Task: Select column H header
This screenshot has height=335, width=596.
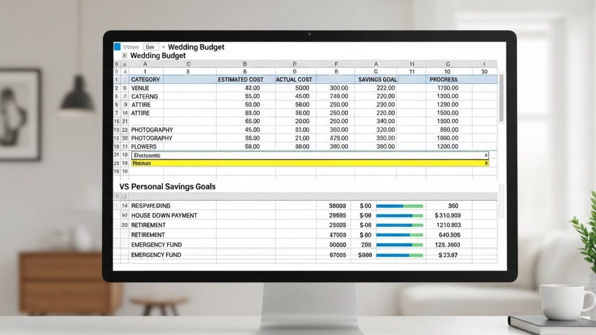Action: tap(412, 64)
